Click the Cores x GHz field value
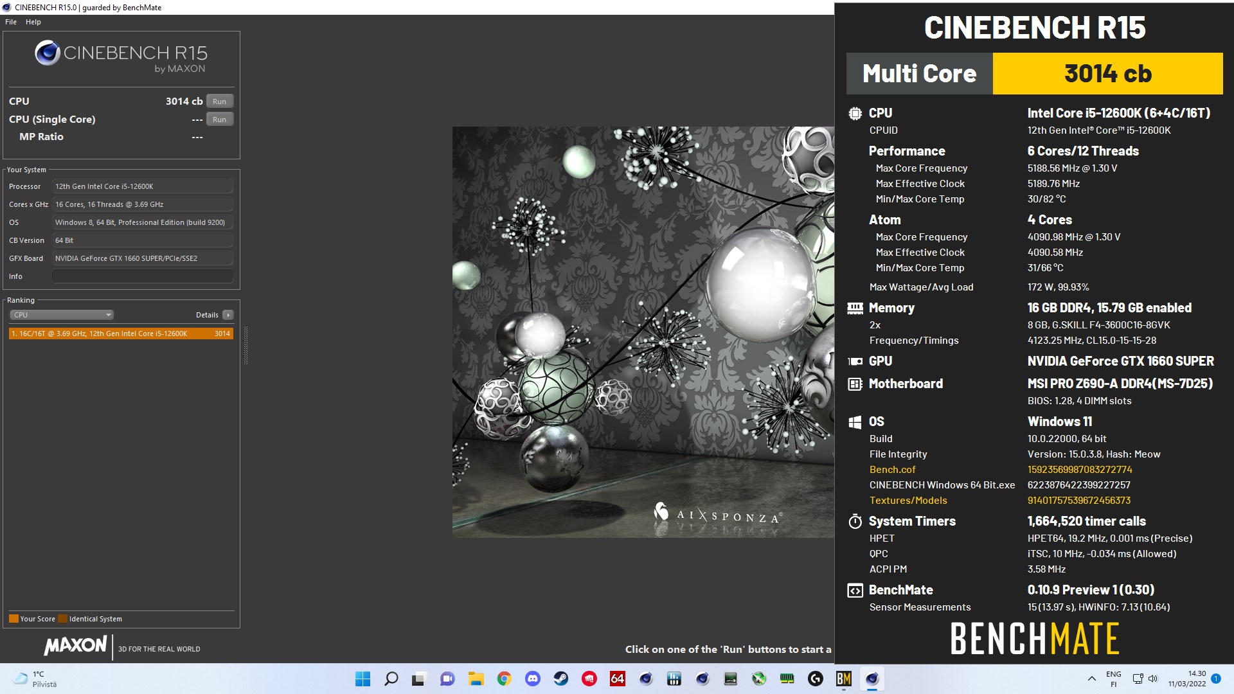 tap(143, 204)
